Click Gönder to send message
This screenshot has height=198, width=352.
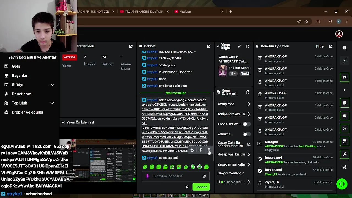coord(201,187)
